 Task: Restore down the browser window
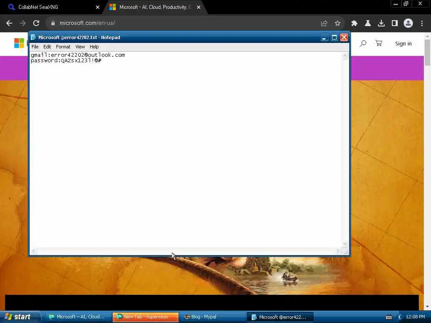(406, 4)
